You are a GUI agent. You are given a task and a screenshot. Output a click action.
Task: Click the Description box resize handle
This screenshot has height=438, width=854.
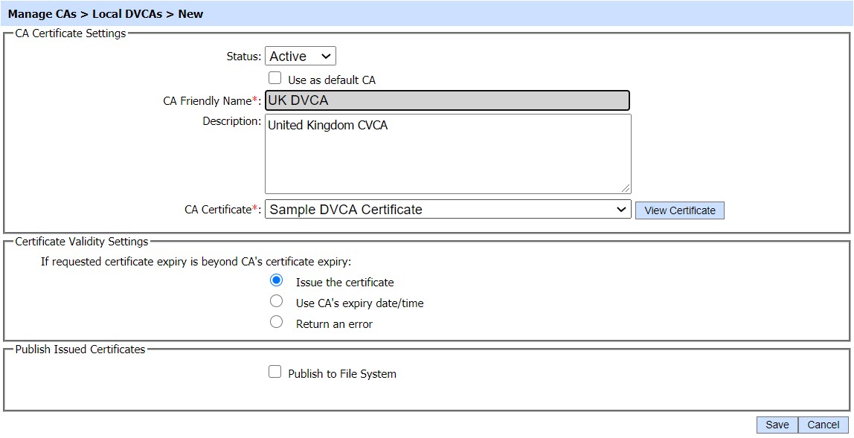click(x=626, y=188)
